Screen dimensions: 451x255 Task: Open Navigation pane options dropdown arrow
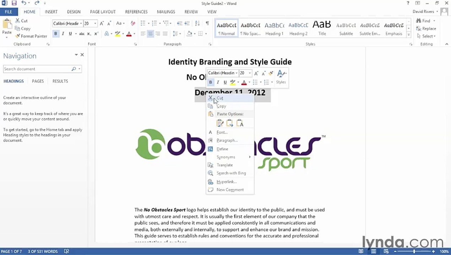point(76,55)
